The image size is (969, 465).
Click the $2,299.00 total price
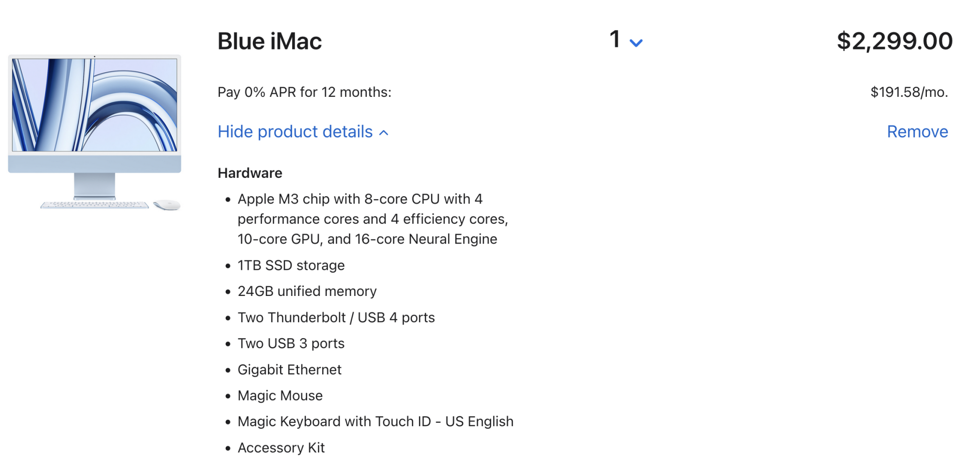[x=894, y=41]
